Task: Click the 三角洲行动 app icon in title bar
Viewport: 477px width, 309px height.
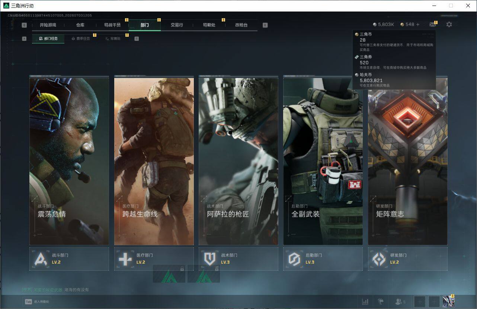Action: (x=6, y=6)
